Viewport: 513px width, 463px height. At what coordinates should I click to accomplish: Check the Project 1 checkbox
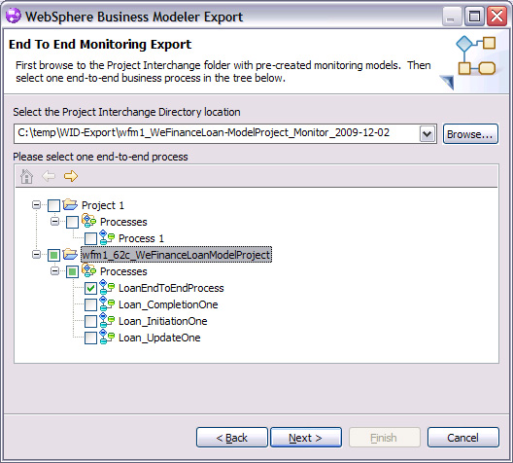pyautogui.click(x=53, y=205)
